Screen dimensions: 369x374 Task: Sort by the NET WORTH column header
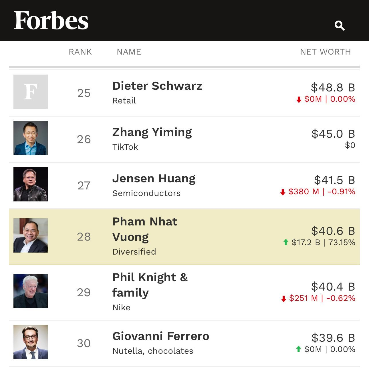pos(325,52)
